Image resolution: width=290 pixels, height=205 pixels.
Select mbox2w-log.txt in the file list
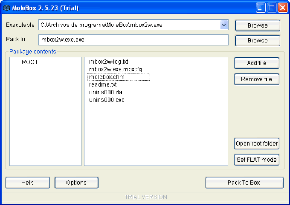[x=109, y=62]
